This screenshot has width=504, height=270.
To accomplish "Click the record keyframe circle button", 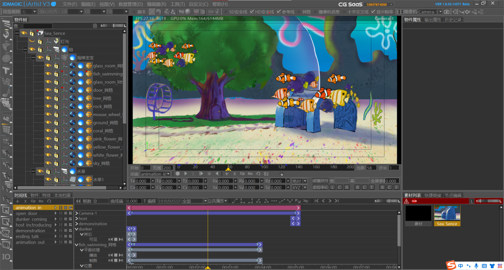I will [177, 173].
